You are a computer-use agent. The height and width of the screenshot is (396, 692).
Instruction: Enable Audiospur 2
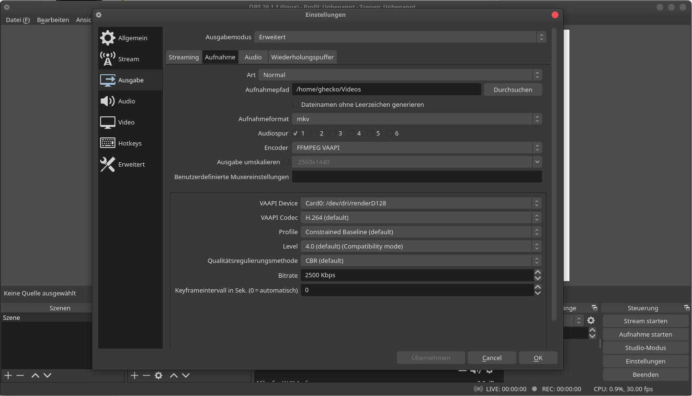314,133
